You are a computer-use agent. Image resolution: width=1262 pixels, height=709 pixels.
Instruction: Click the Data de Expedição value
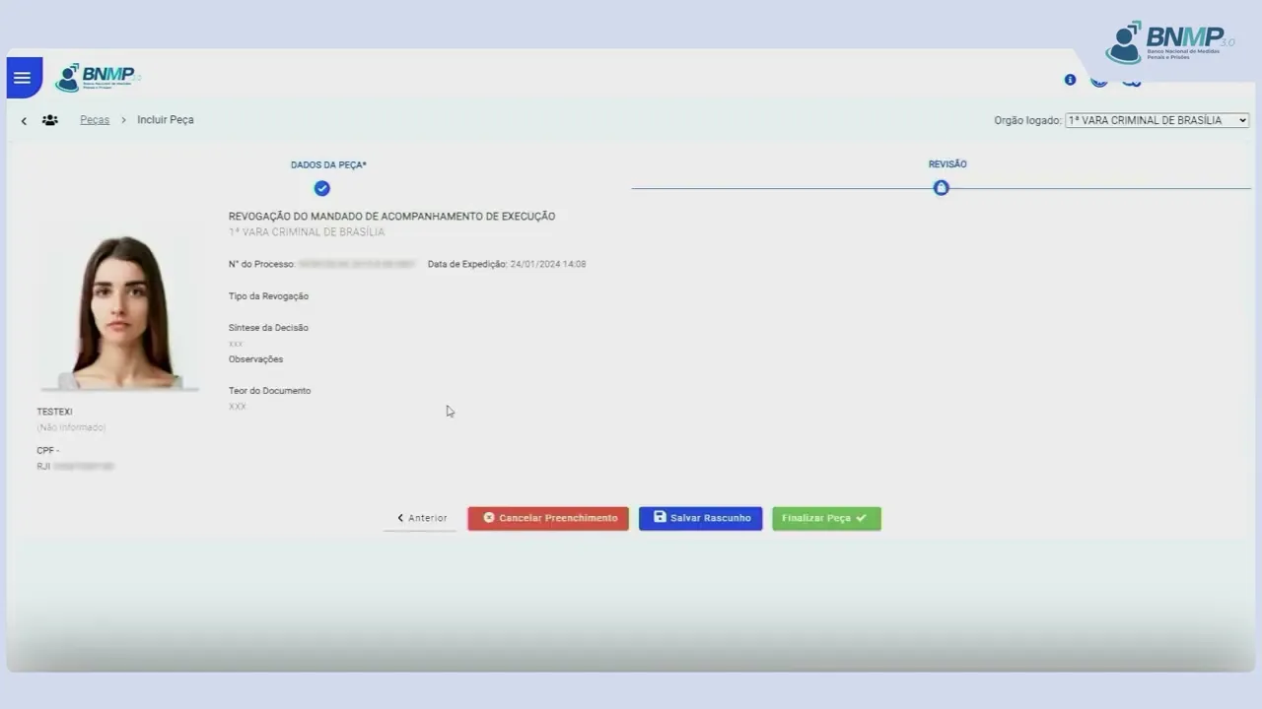coord(548,264)
